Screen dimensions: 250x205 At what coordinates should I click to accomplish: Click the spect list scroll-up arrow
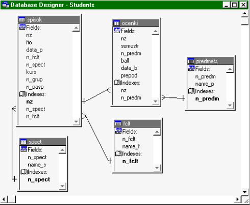point(62,150)
